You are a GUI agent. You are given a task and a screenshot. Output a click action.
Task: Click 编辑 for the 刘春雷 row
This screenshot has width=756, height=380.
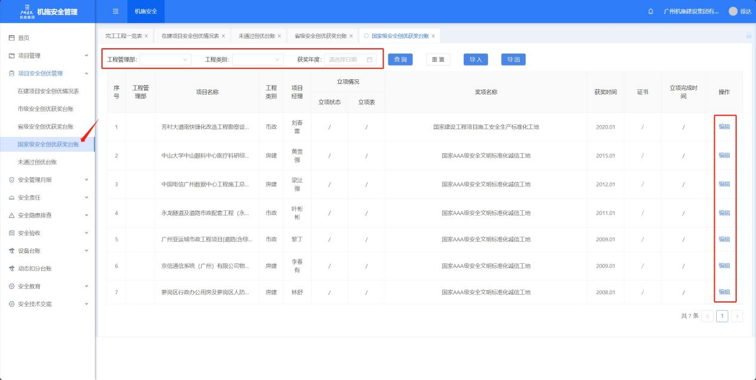coord(724,126)
